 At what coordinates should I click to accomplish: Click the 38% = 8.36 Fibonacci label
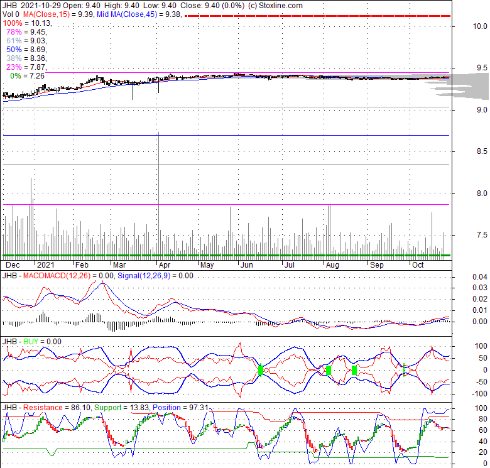point(26,58)
